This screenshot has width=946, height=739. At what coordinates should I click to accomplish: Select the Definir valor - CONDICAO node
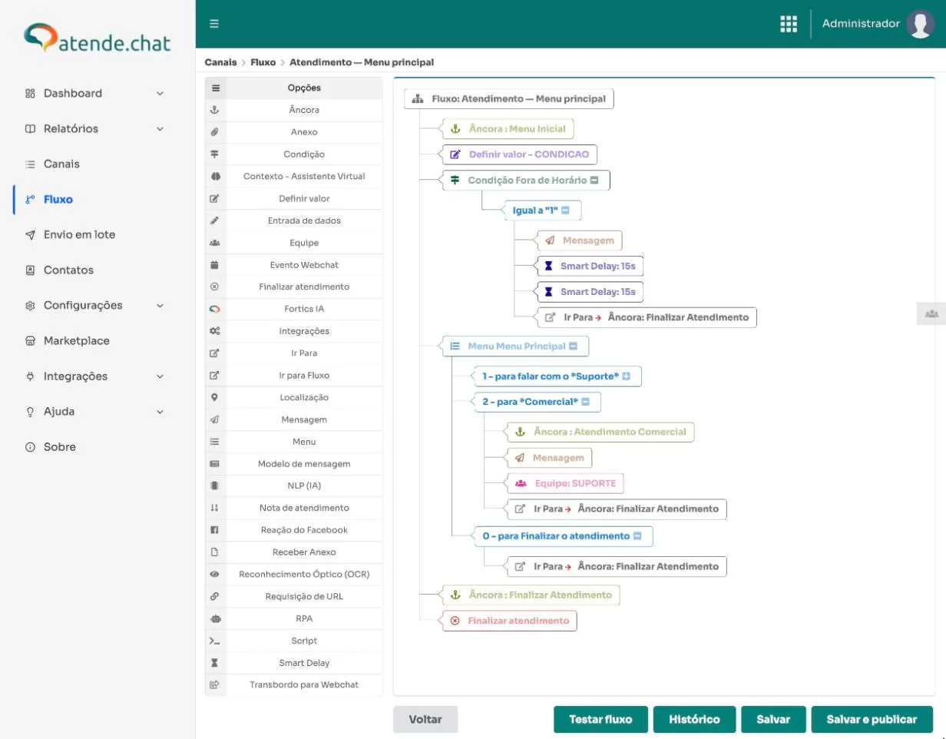(x=519, y=154)
